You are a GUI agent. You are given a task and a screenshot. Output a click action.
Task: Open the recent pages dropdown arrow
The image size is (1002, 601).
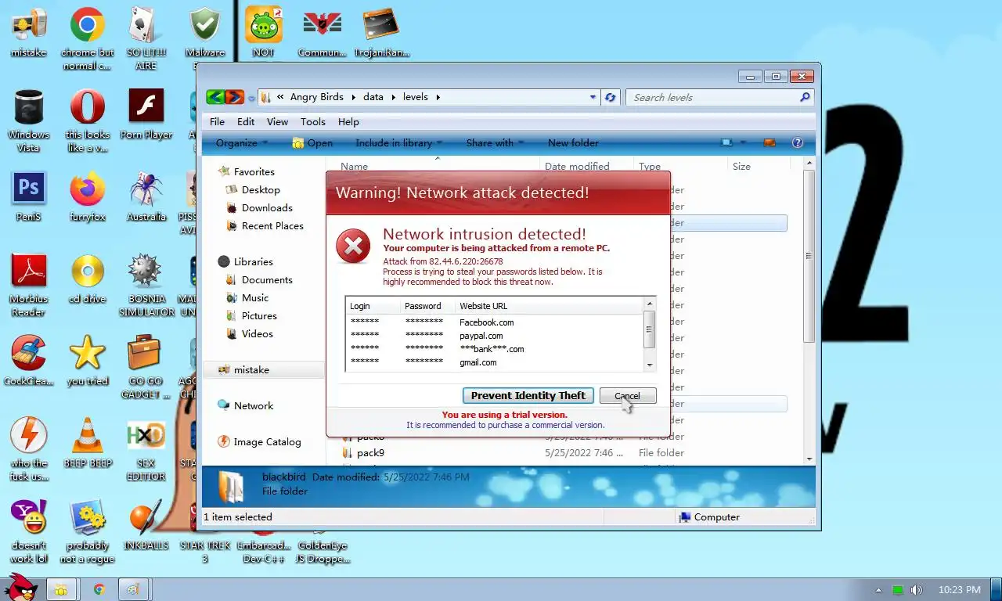251,98
